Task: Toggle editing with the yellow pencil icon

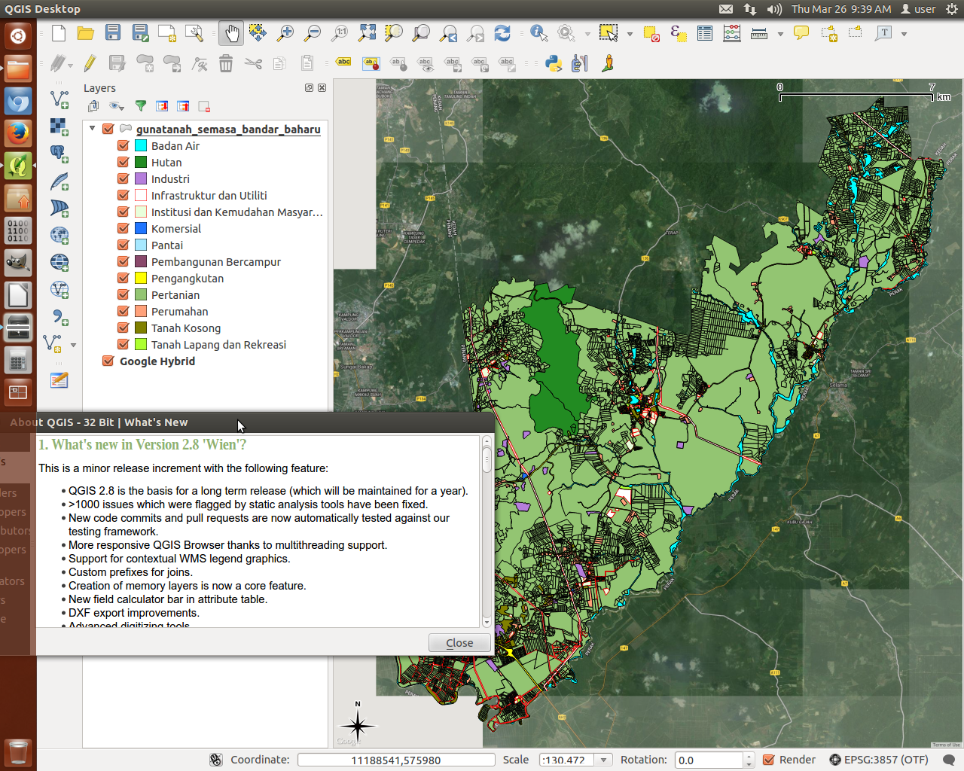Action: (x=90, y=64)
